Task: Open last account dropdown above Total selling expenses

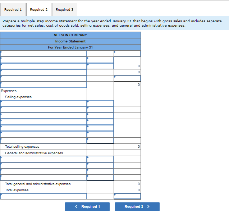Action: [43, 141]
